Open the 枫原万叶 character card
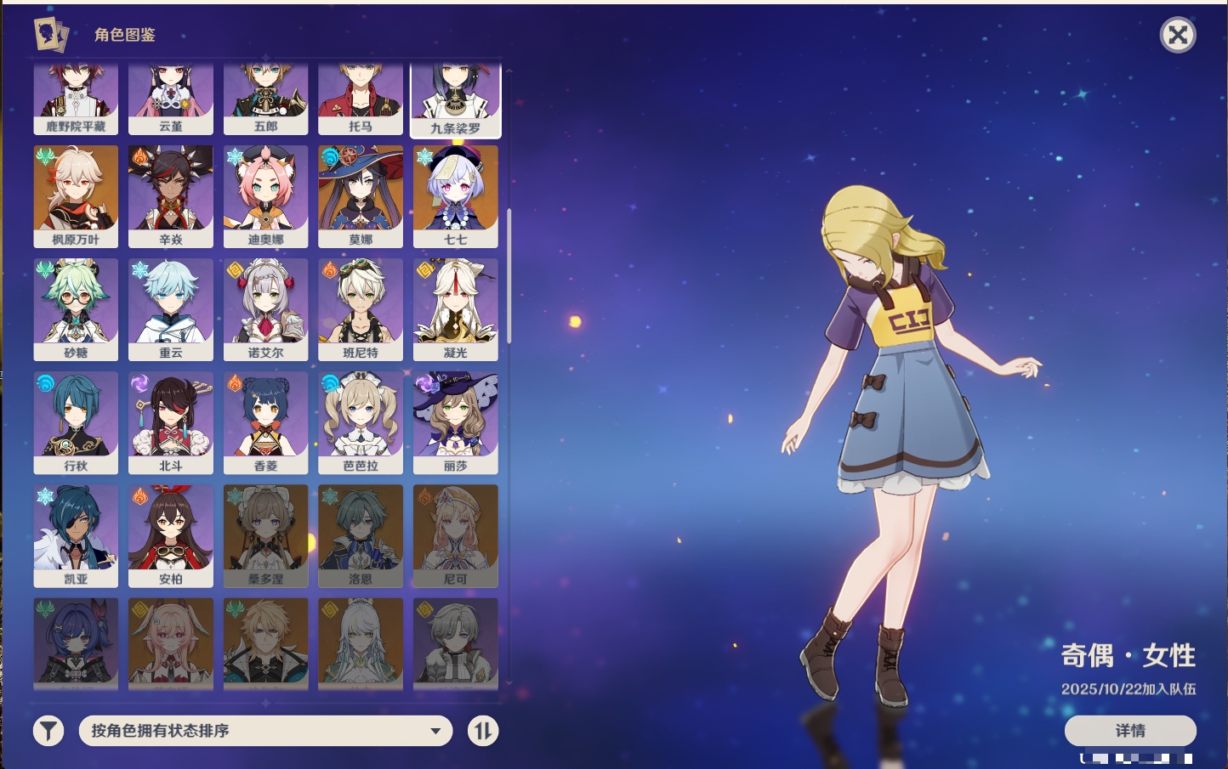The width and height of the screenshot is (1228, 769). coord(76,196)
